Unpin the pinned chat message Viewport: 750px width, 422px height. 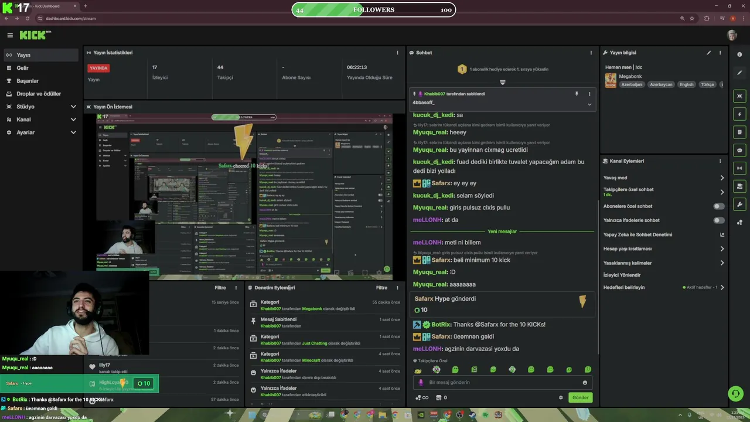pos(577,94)
